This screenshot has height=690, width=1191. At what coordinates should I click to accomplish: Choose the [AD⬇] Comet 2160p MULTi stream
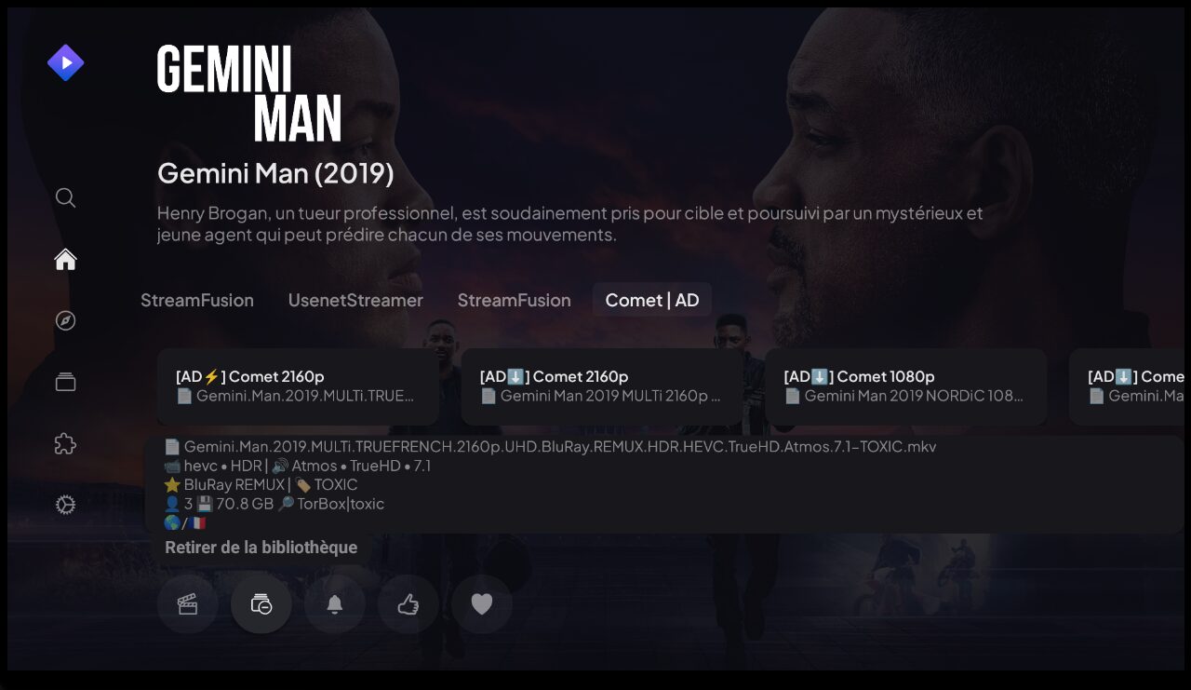pos(602,386)
